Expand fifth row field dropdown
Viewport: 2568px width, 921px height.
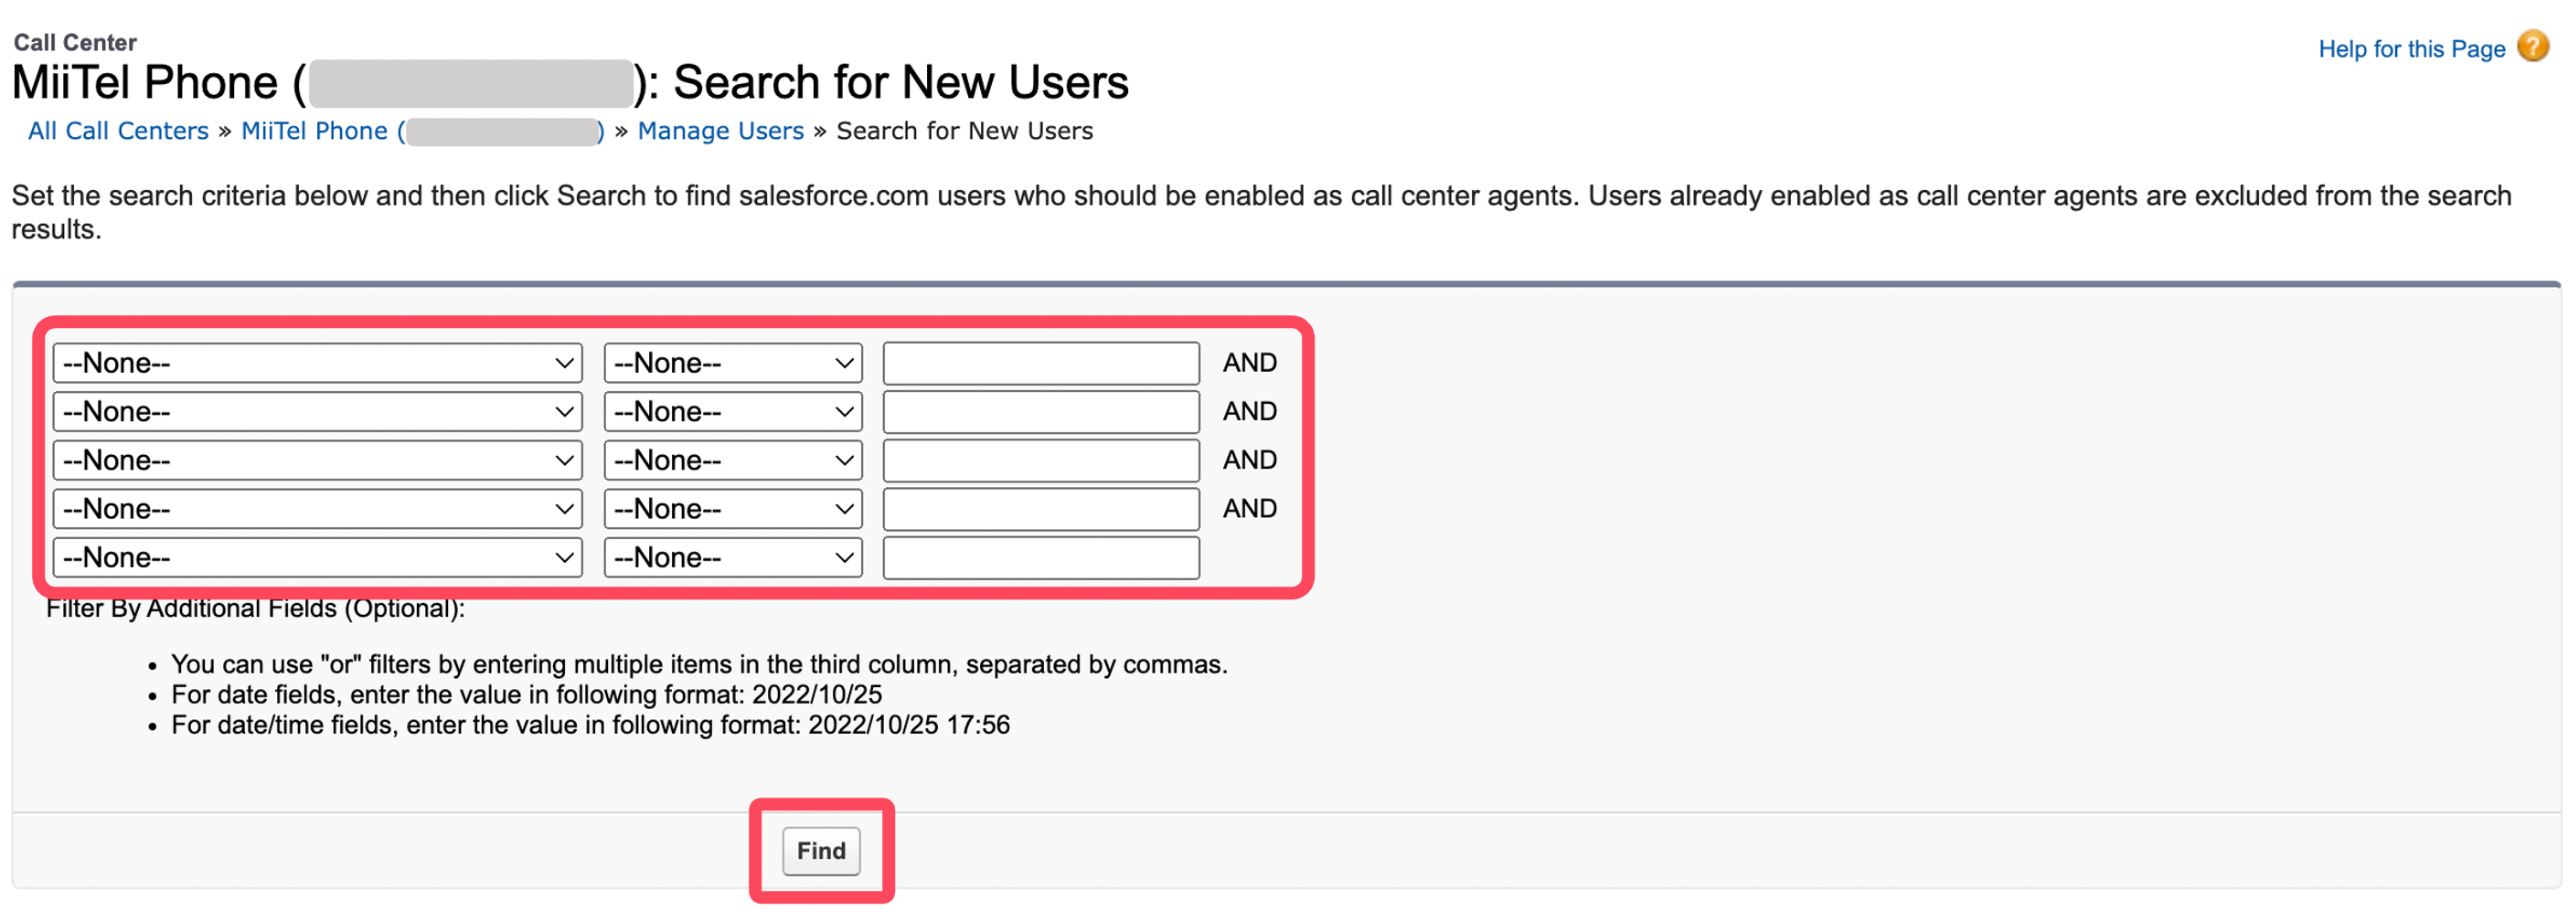click(317, 558)
